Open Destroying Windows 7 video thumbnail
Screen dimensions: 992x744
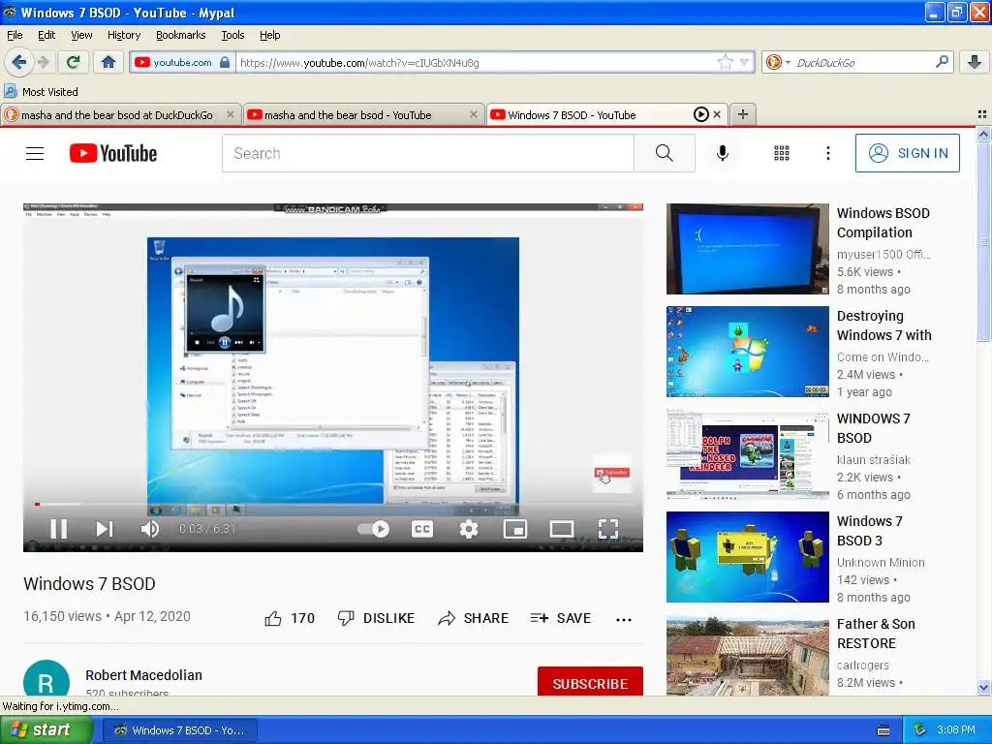(x=747, y=351)
